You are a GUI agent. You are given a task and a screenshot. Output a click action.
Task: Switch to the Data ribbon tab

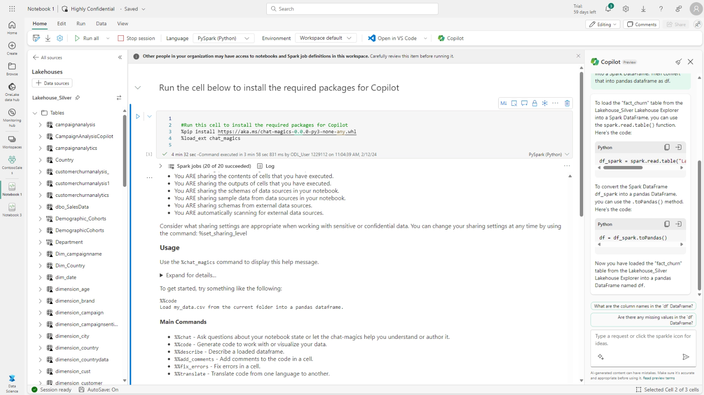pos(101,24)
